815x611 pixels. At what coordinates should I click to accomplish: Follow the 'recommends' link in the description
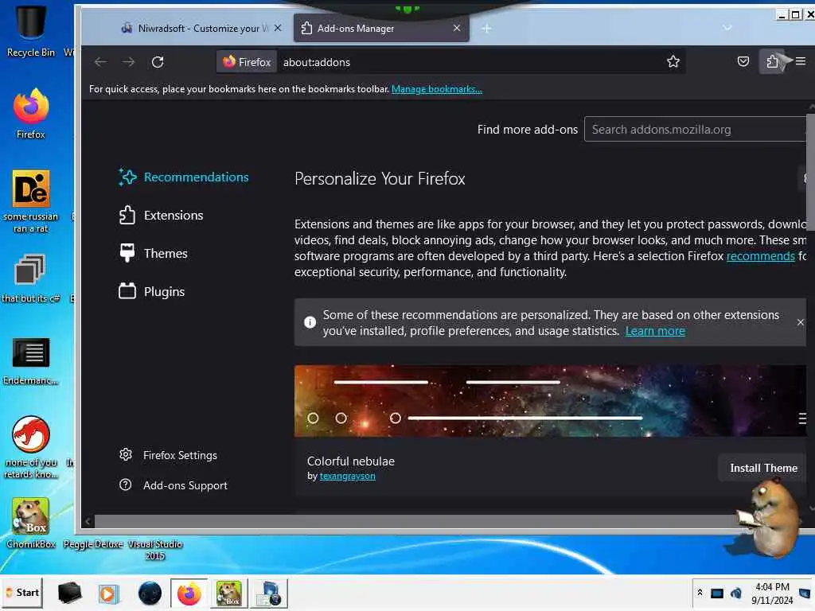(760, 256)
